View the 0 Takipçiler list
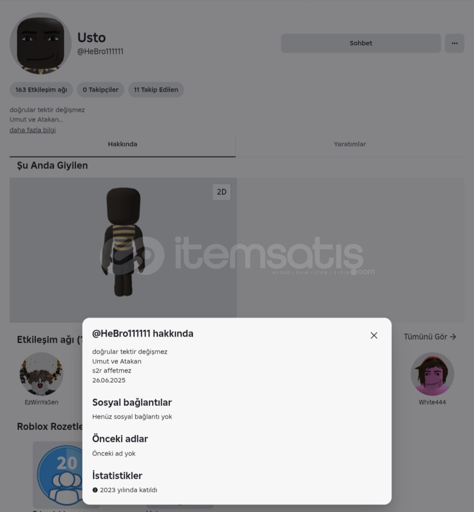This screenshot has width=474, height=512. 101,90
